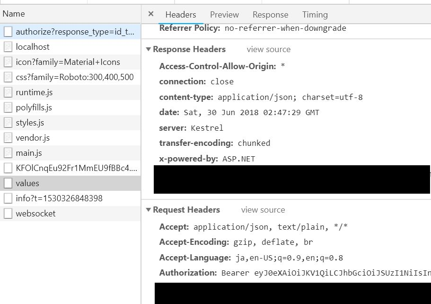Click the Accept-Language header value

(x=289, y=258)
